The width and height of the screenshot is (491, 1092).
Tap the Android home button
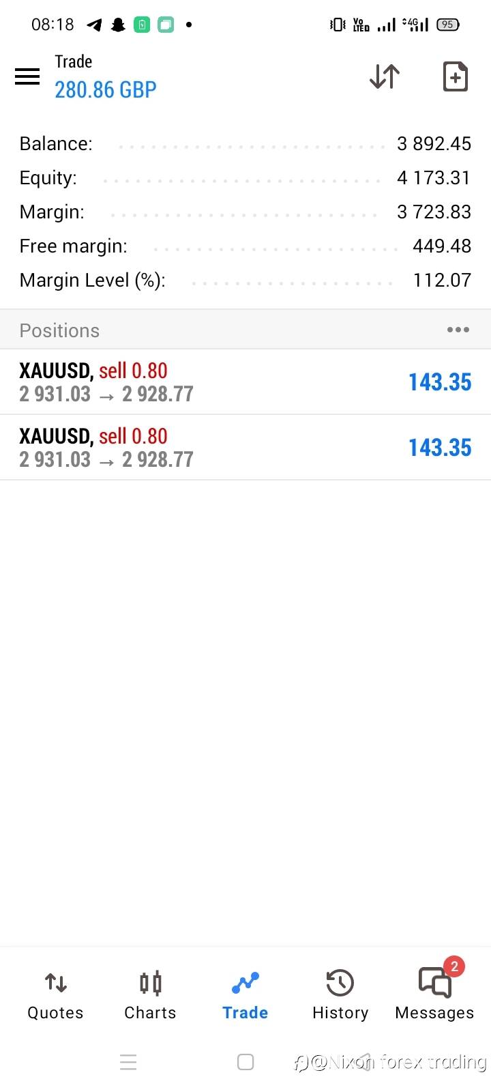245,1062
